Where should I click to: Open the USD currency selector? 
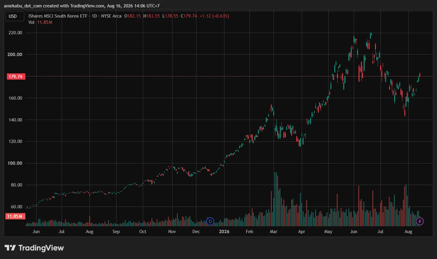(13, 16)
